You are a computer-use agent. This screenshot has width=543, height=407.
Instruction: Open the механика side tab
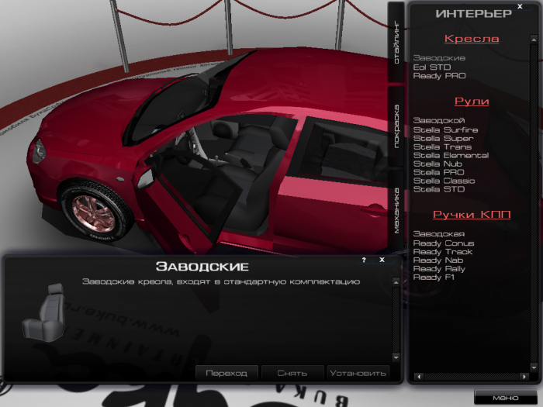[396, 210]
